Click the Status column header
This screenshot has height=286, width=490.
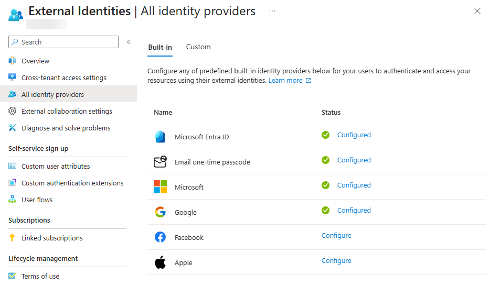[331, 112]
